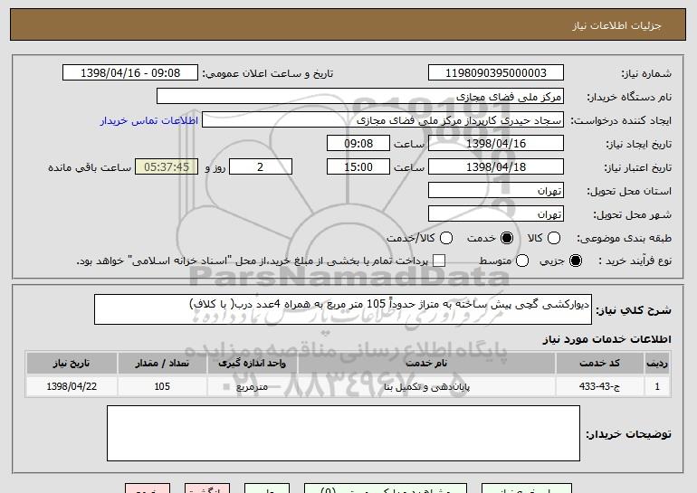Click the نام خدمت column header
Image resolution: width=697 pixels, height=493 pixels.
[x=426, y=364]
